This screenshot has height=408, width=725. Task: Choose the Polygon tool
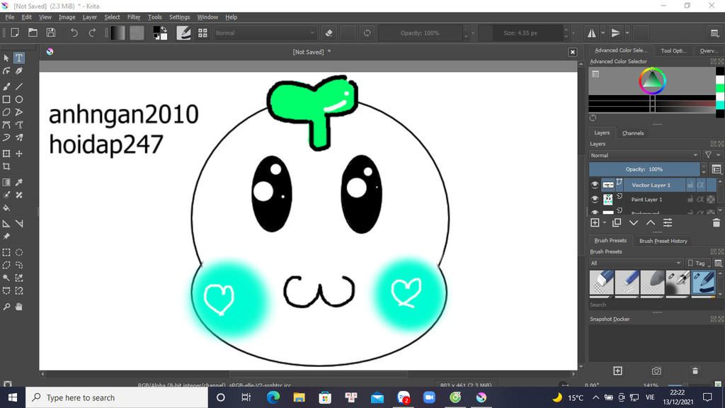(6, 112)
